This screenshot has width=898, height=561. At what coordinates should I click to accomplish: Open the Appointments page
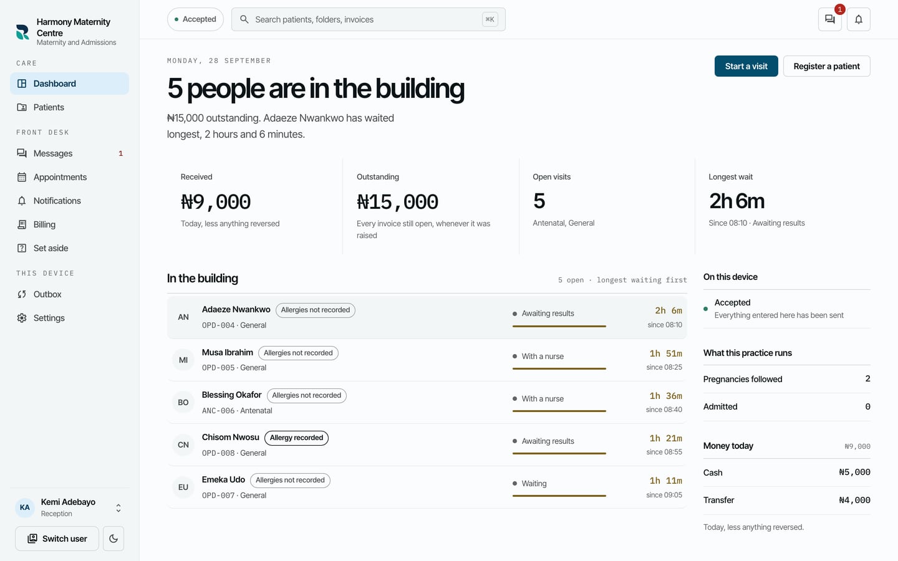click(69, 177)
